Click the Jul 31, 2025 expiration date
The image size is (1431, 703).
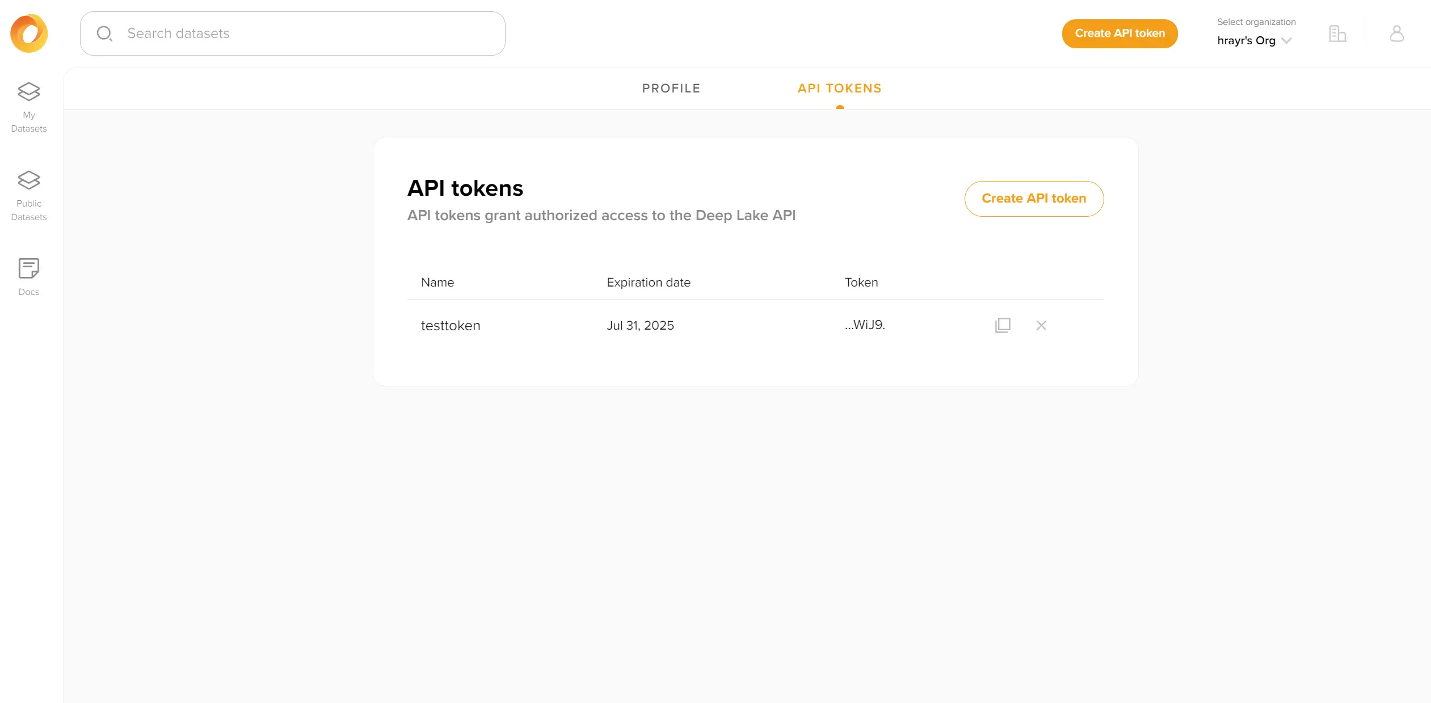coord(640,326)
